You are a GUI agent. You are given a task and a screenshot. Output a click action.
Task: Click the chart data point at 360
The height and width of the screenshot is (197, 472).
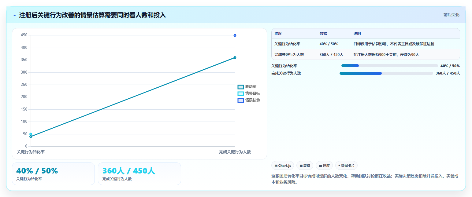(x=235, y=57)
